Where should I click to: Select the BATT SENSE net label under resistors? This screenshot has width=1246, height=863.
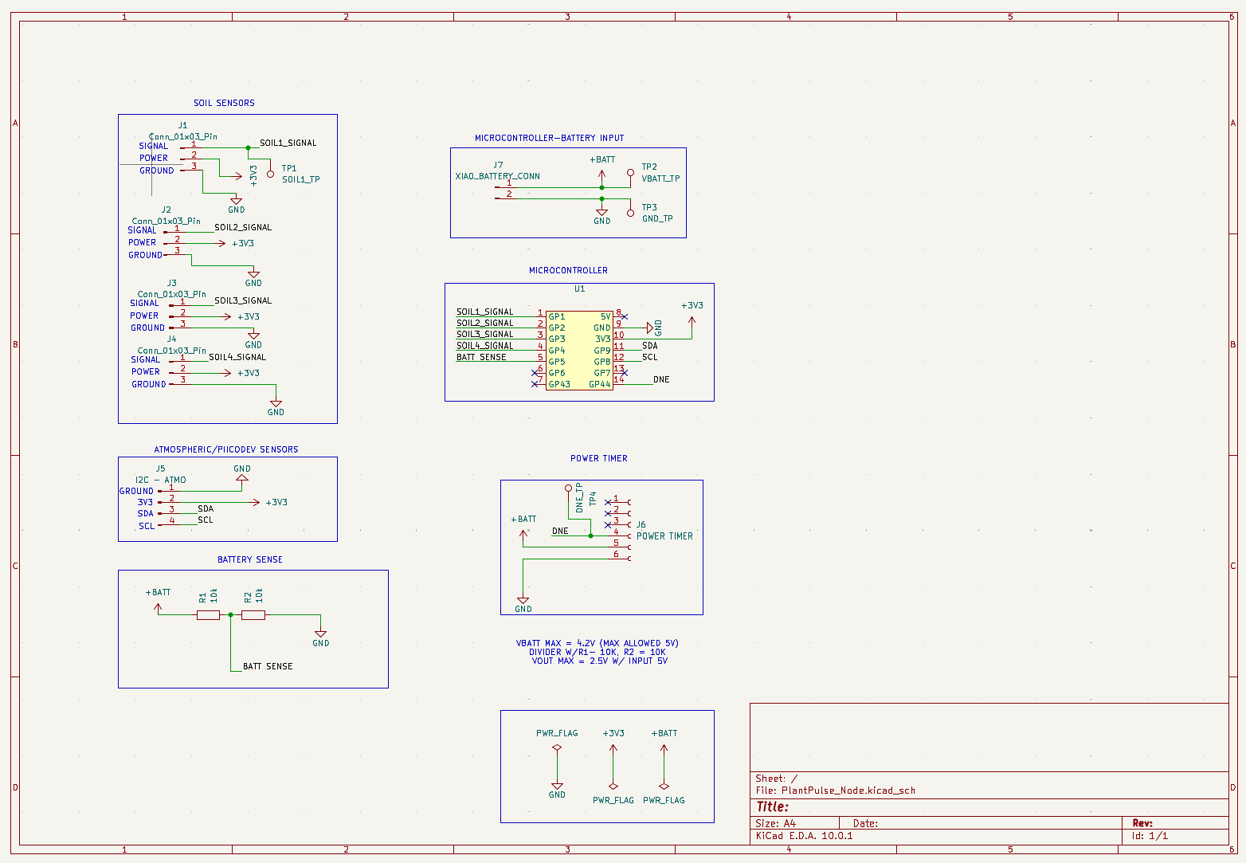click(268, 666)
